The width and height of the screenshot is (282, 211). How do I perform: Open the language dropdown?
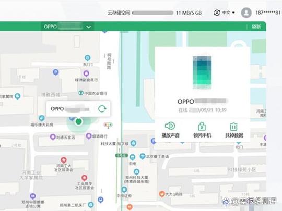click(228, 13)
